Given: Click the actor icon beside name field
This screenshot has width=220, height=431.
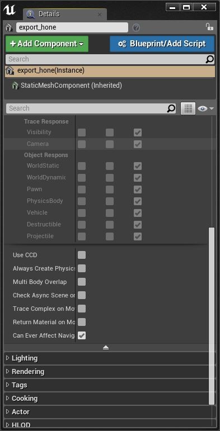Looking at the screenshot, I should point(10,27).
